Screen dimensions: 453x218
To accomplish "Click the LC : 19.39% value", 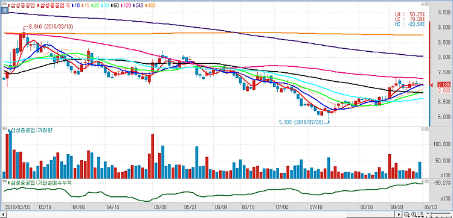I will click(410, 19).
